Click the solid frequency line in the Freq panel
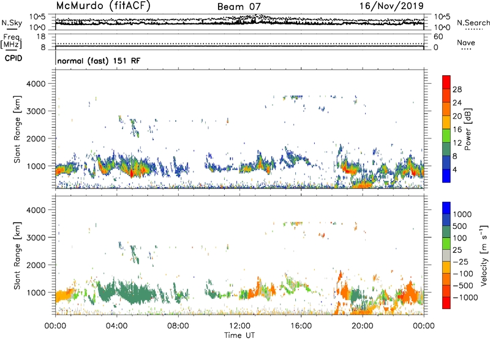The width and height of the screenshot is (490, 339). tap(239, 47)
